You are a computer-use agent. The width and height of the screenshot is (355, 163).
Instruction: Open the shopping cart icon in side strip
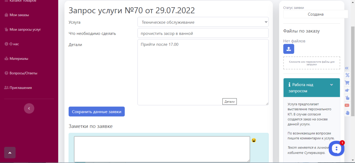pos(347,83)
